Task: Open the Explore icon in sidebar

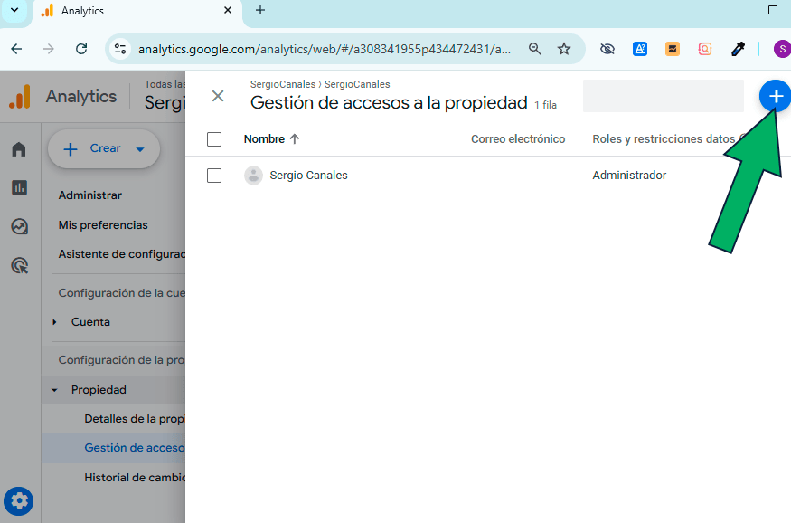Action: tap(19, 226)
